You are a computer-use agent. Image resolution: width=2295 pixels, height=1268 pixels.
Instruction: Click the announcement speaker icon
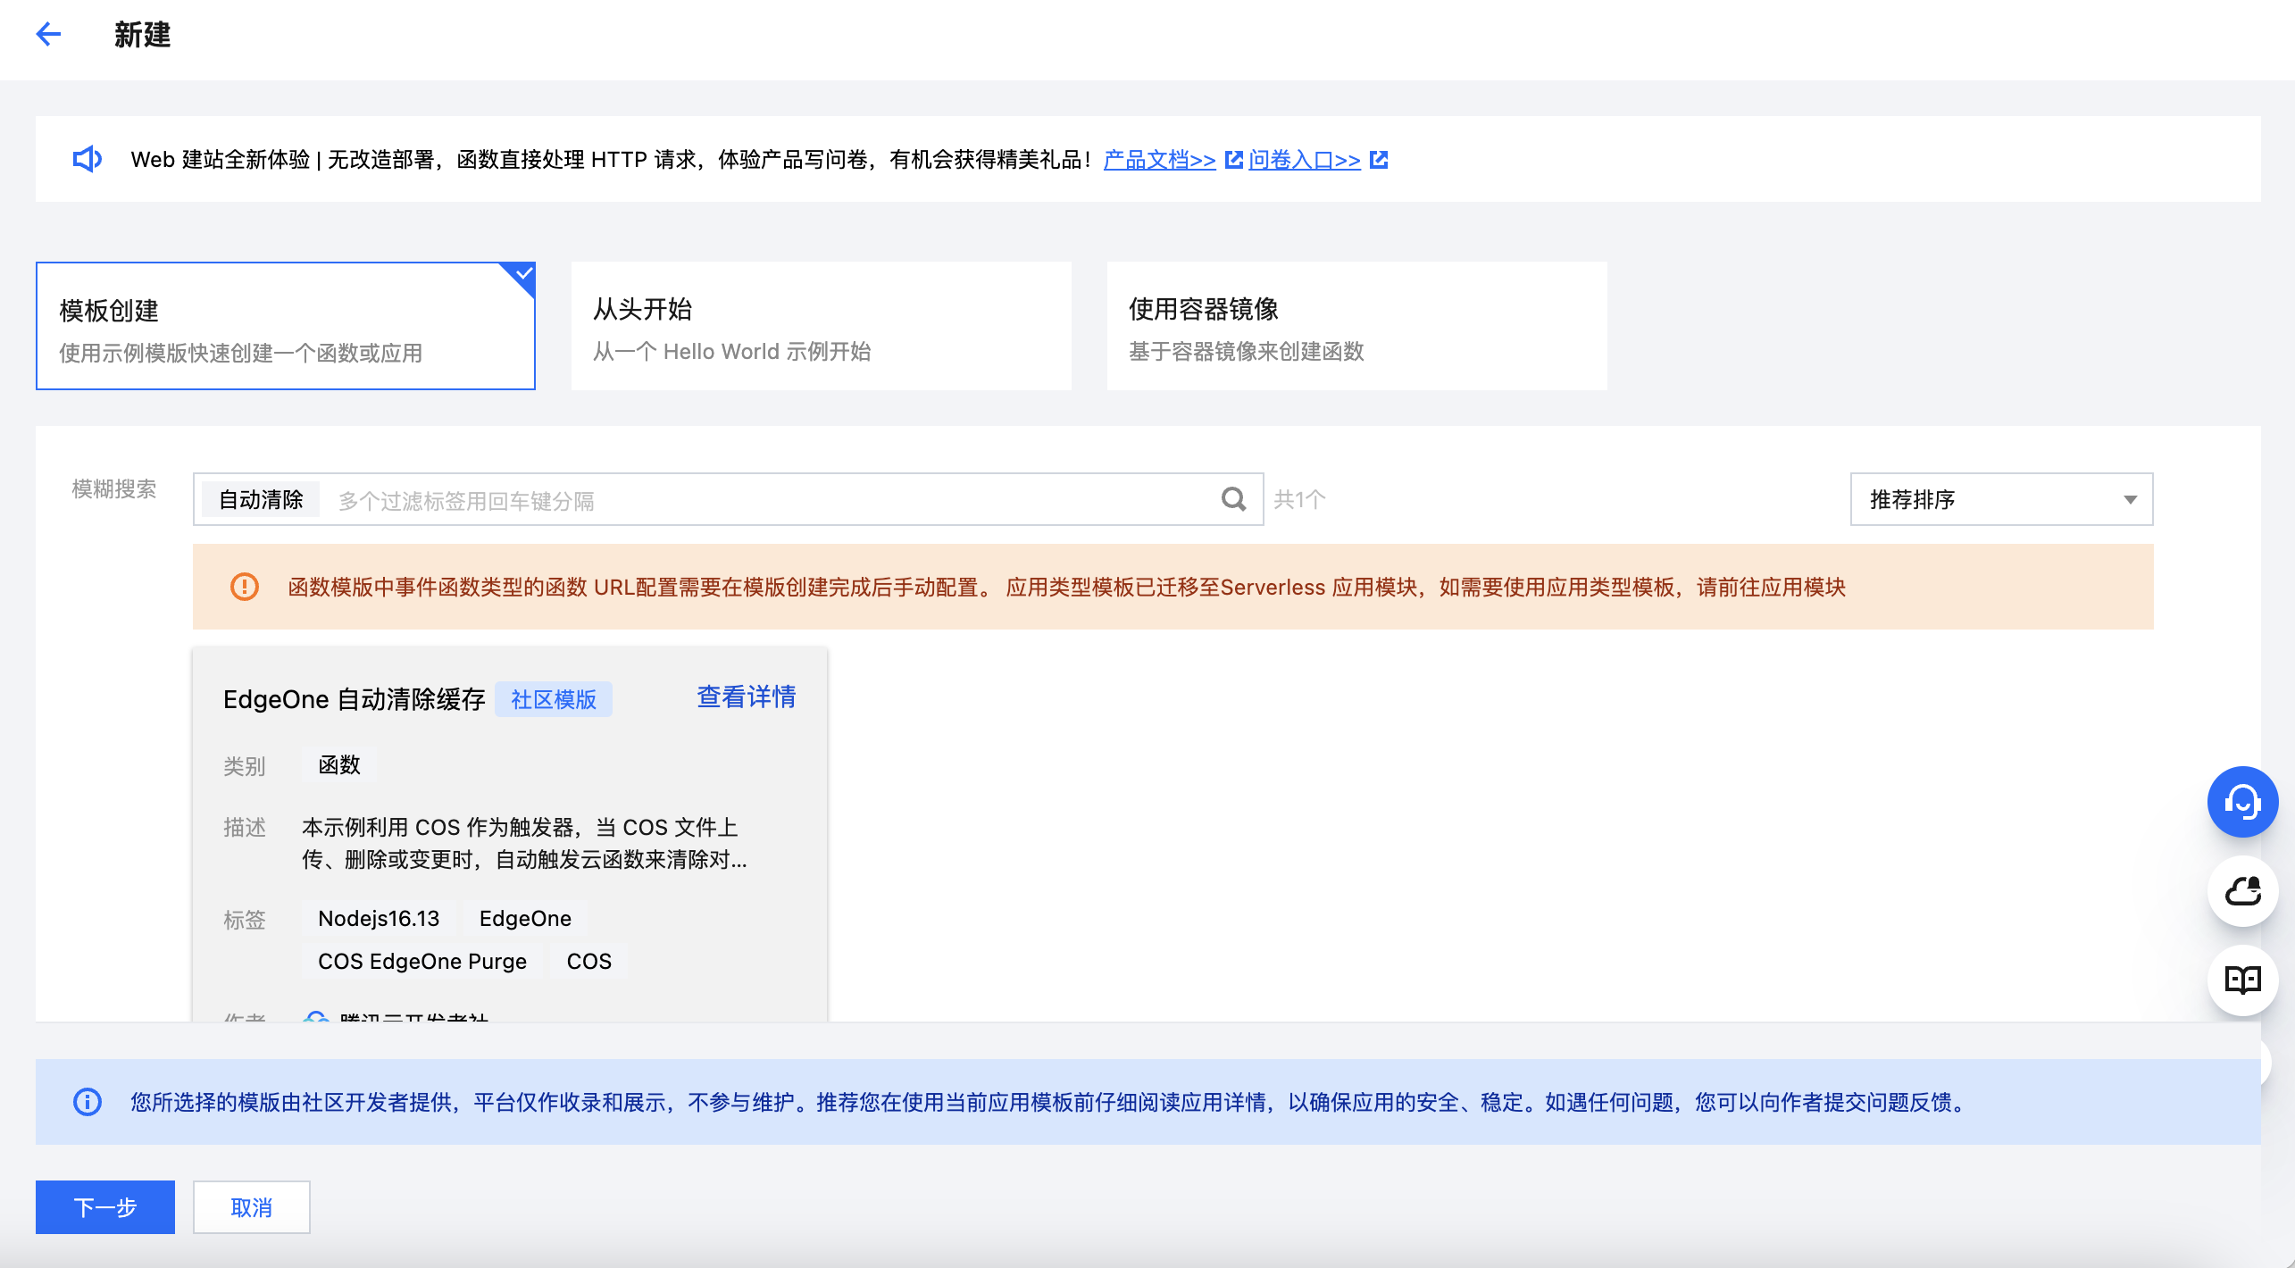(x=87, y=159)
